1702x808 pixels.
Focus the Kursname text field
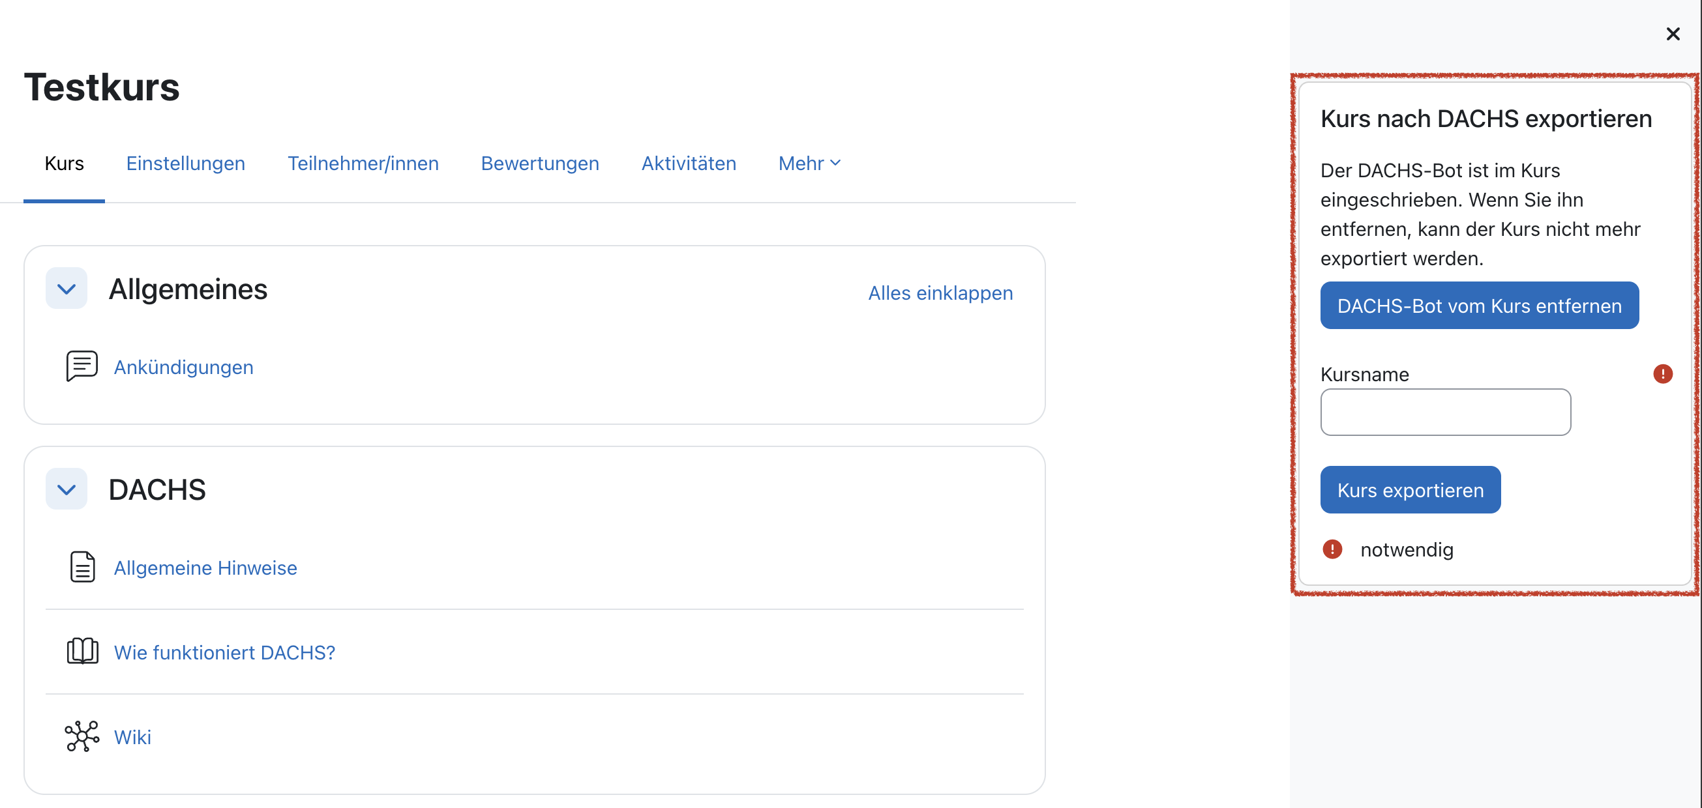pos(1445,412)
